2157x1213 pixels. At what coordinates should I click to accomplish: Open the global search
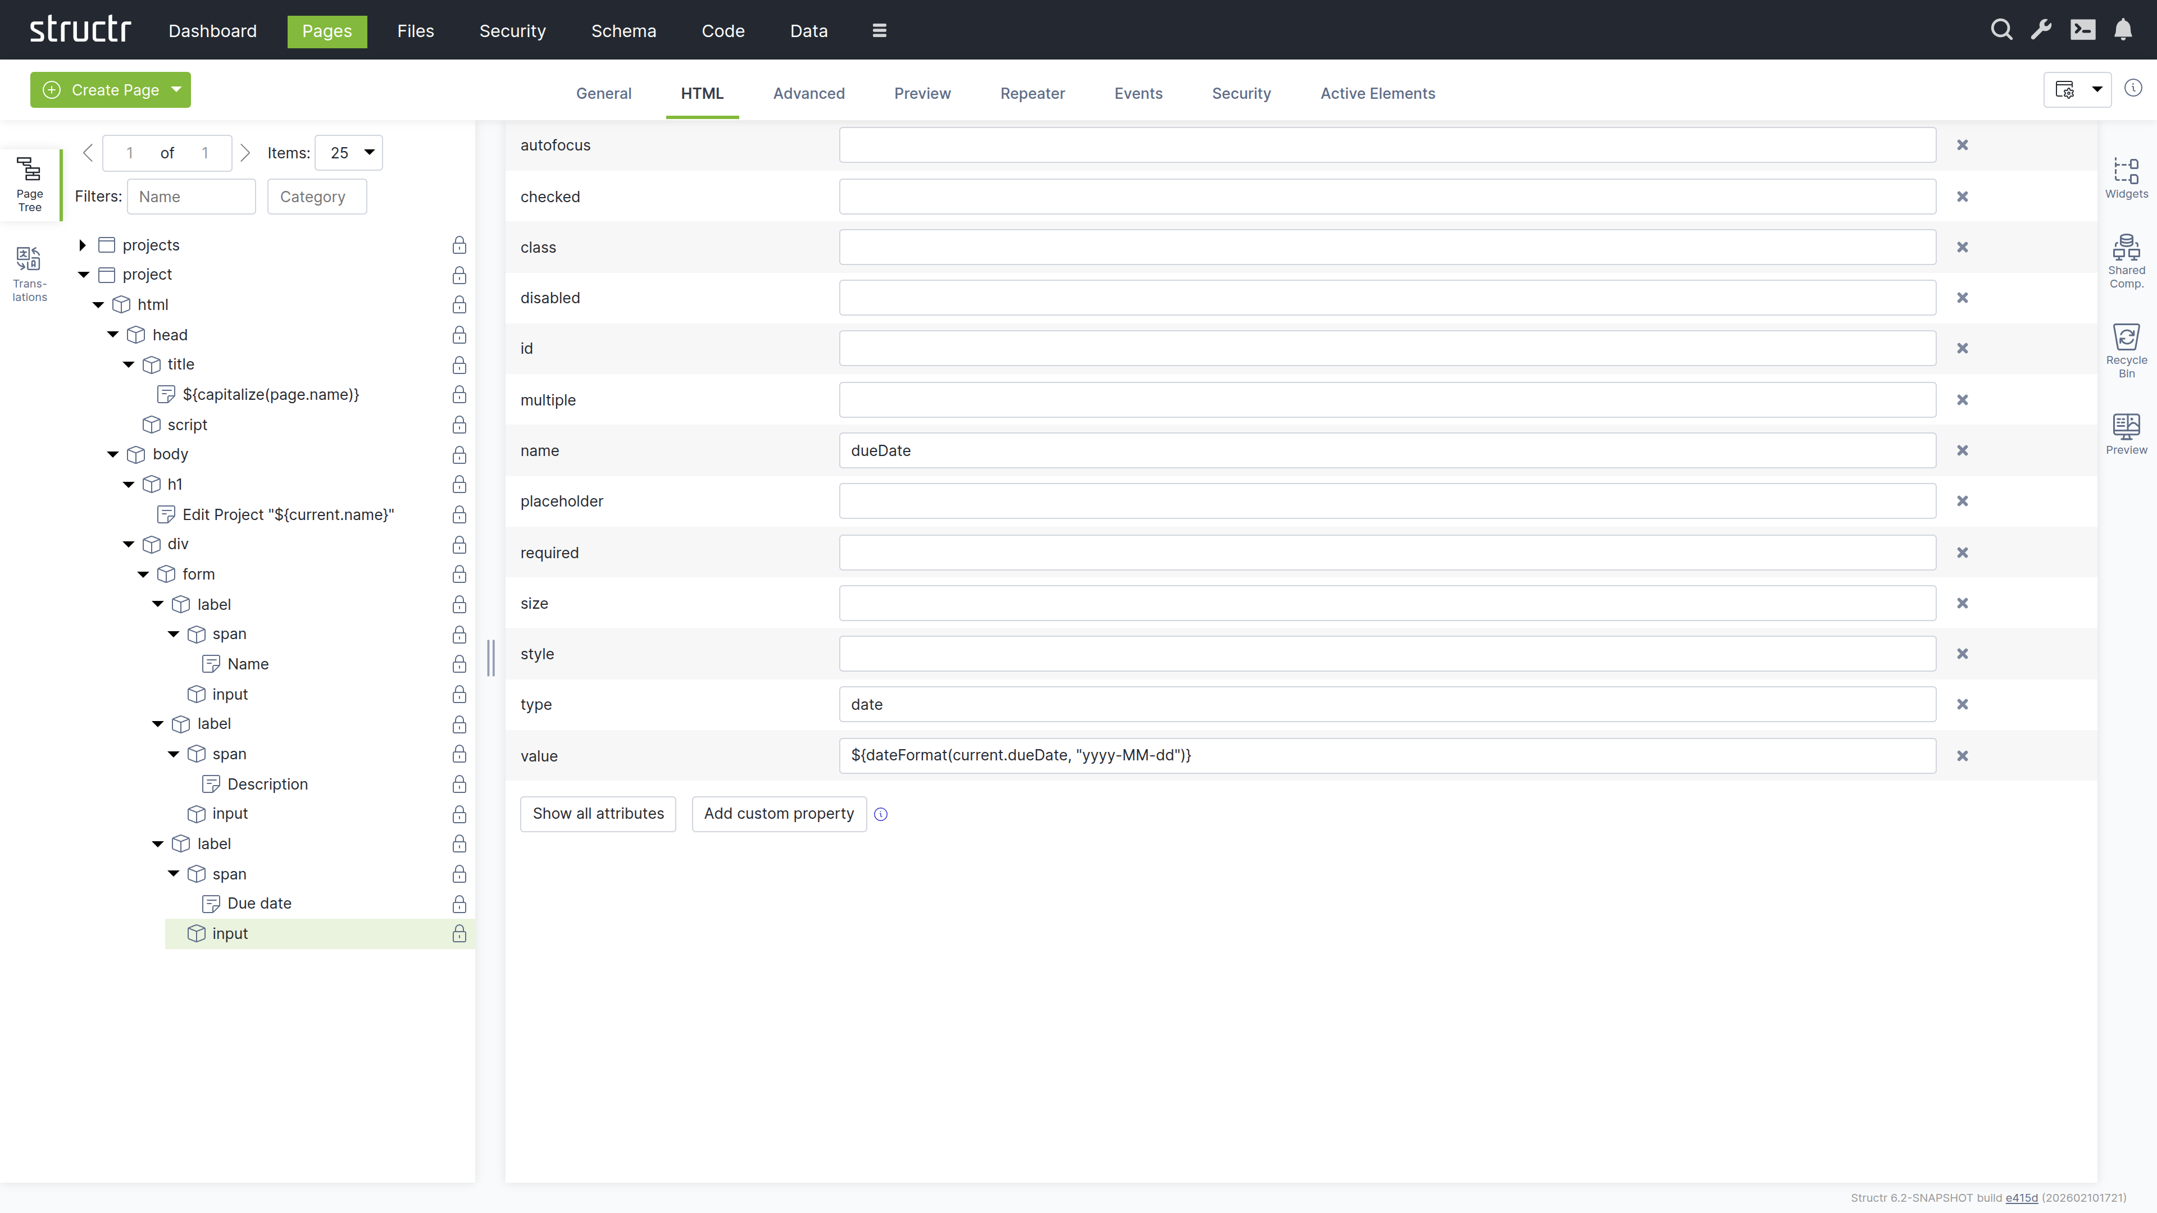pyautogui.click(x=2001, y=29)
